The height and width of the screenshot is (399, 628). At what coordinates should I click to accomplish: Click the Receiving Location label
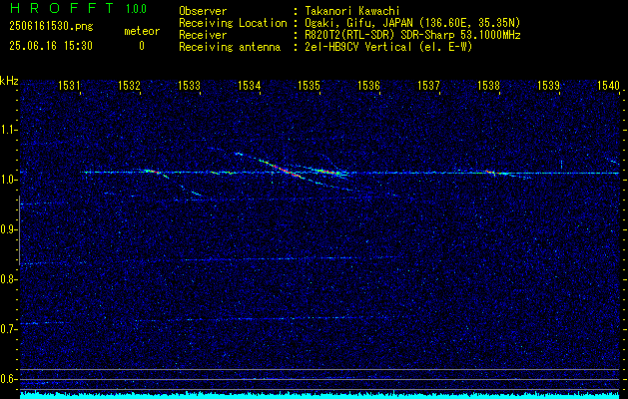(x=233, y=23)
